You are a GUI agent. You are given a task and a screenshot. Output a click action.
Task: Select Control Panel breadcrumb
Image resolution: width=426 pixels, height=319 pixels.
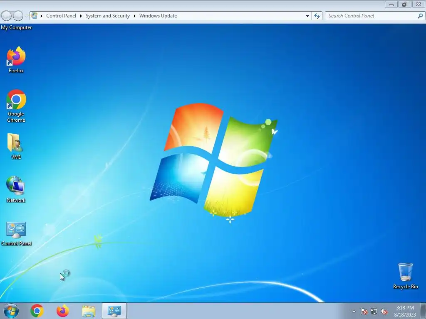tap(61, 16)
